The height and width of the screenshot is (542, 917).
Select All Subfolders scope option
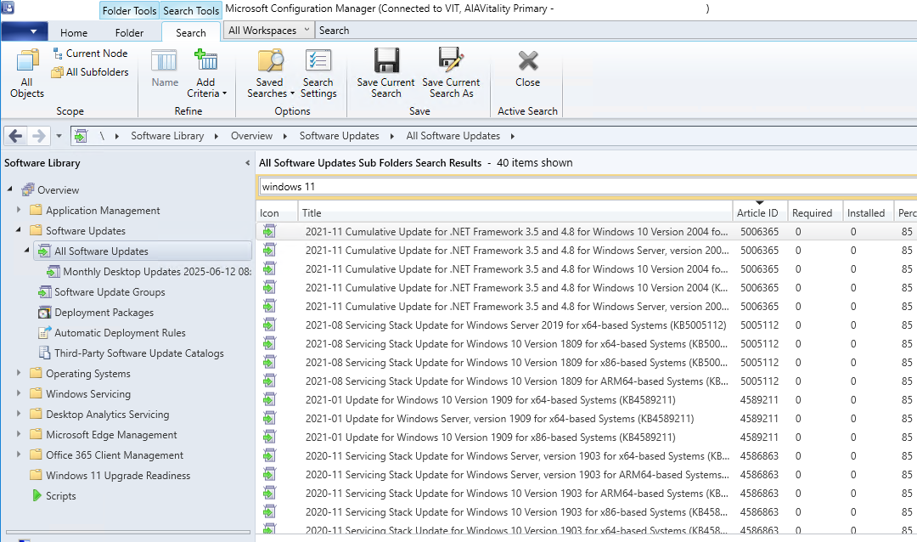click(90, 72)
